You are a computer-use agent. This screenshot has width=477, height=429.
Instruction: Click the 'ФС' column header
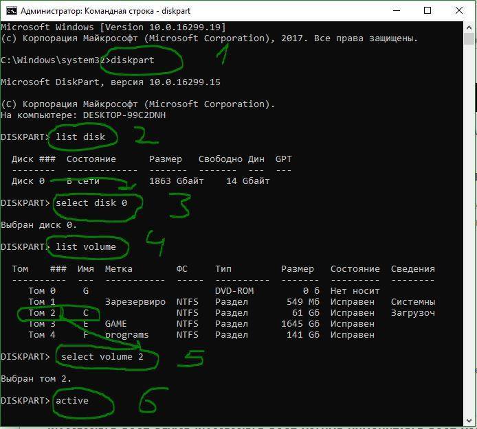(x=182, y=269)
